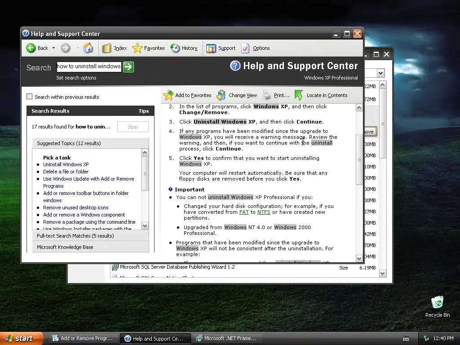The height and width of the screenshot is (345, 460).
Task: Open the Back history dropdown arrow
Action: coord(54,48)
